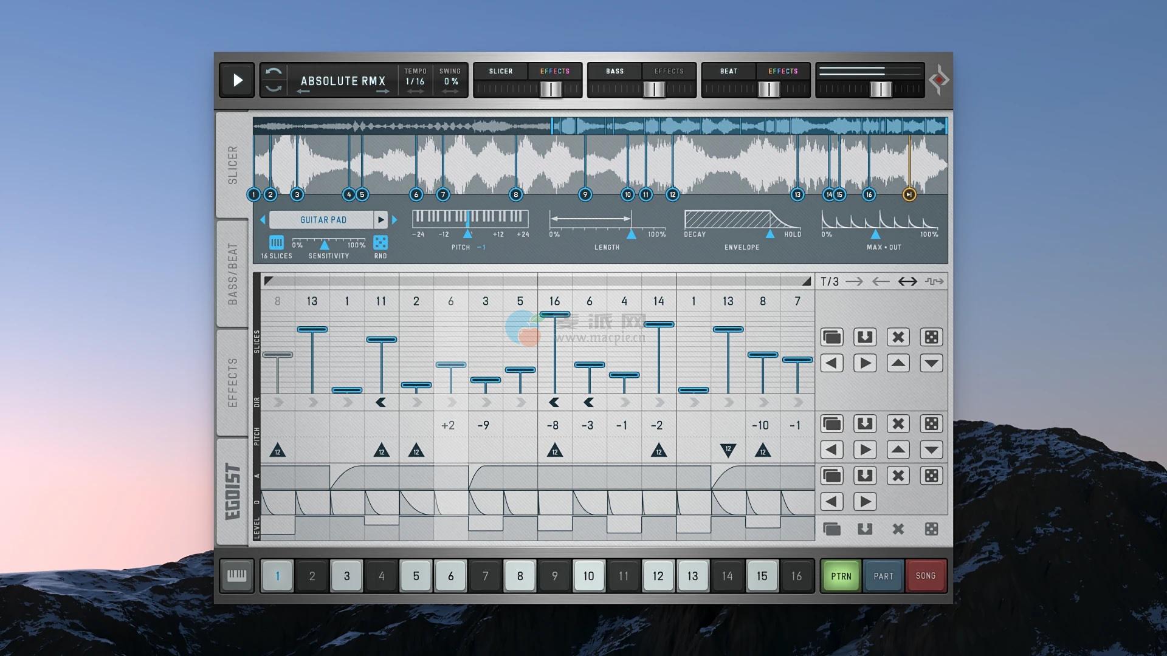Image resolution: width=1167 pixels, height=656 pixels.
Task: Click the keyboard icon beside pattern 1
Action: pos(236,575)
